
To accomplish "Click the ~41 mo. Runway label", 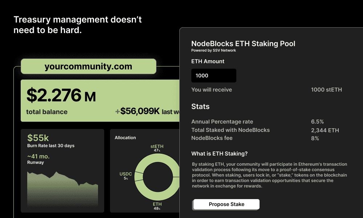I will [x=38, y=159].
